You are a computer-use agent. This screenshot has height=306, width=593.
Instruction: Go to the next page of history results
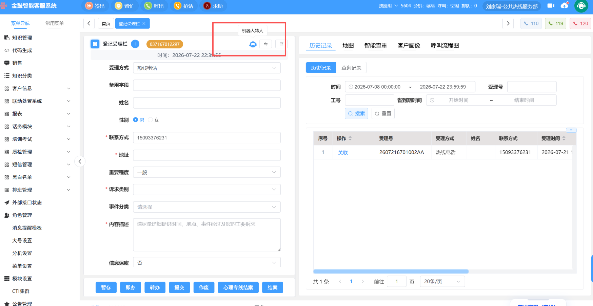[363, 282]
